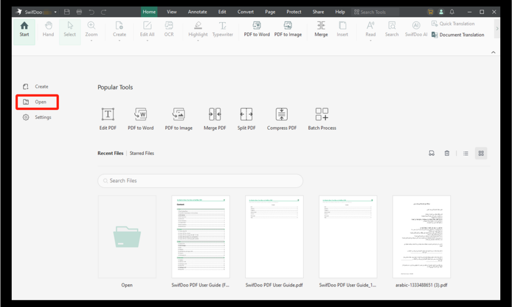512x307 pixels.
Task: Open Settings in the left sidebar
Action: point(37,117)
